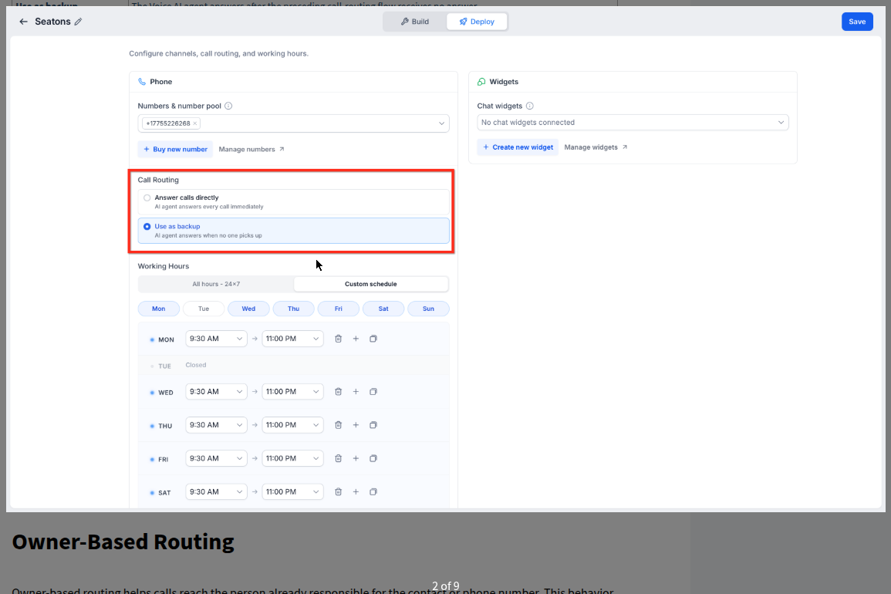The image size is (891, 594).
Task: Click the Save button
Action: (x=857, y=22)
